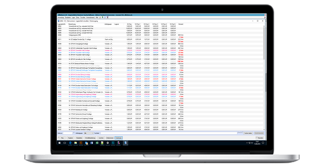Open Photoshop from the taskbar
Viewport: 310px width, 168px height.
click(112, 143)
